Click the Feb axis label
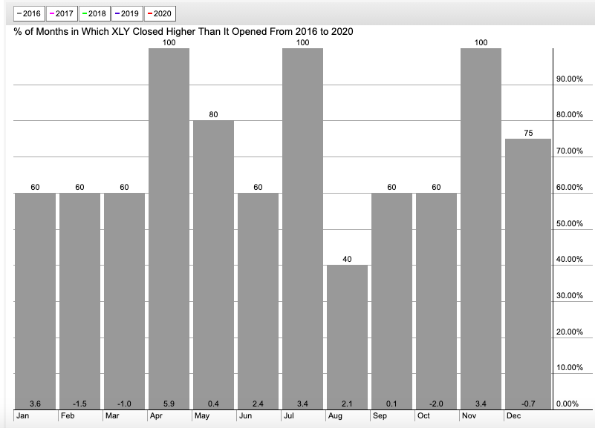The width and height of the screenshot is (595, 428). 68,415
